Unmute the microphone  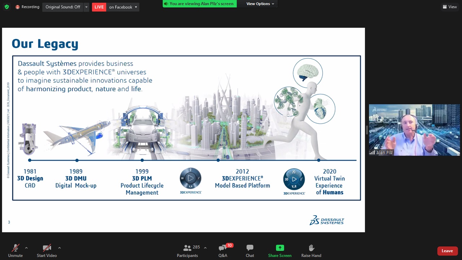tap(15, 250)
